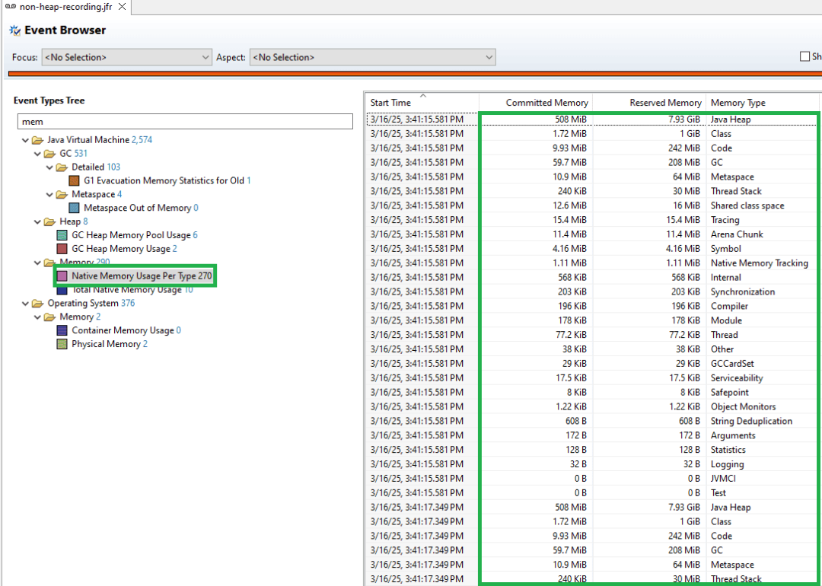Select Metaspace Out of Memory 0

click(141, 208)
